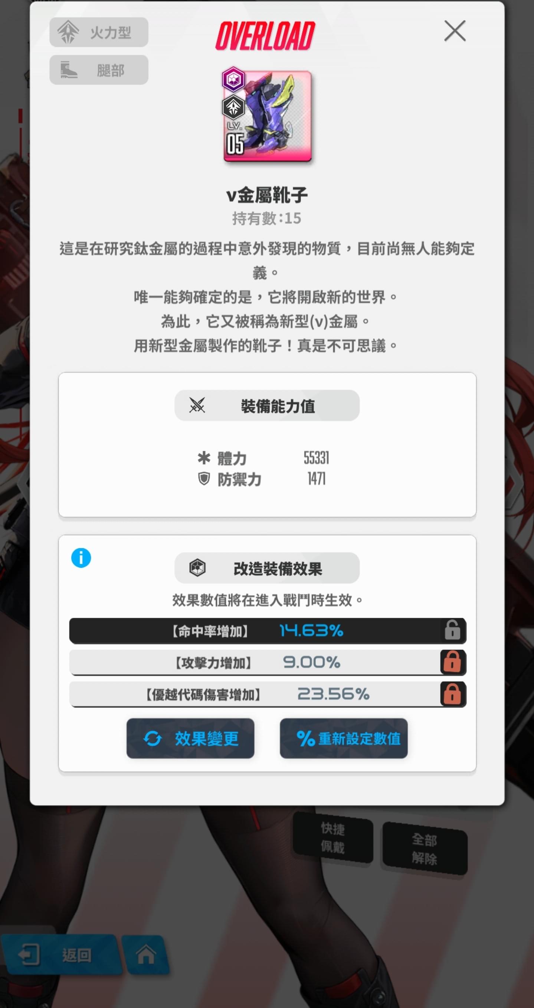534x1008 pixels.
Task: Click the crossed swords icon
Action: (x=197, y=406)
